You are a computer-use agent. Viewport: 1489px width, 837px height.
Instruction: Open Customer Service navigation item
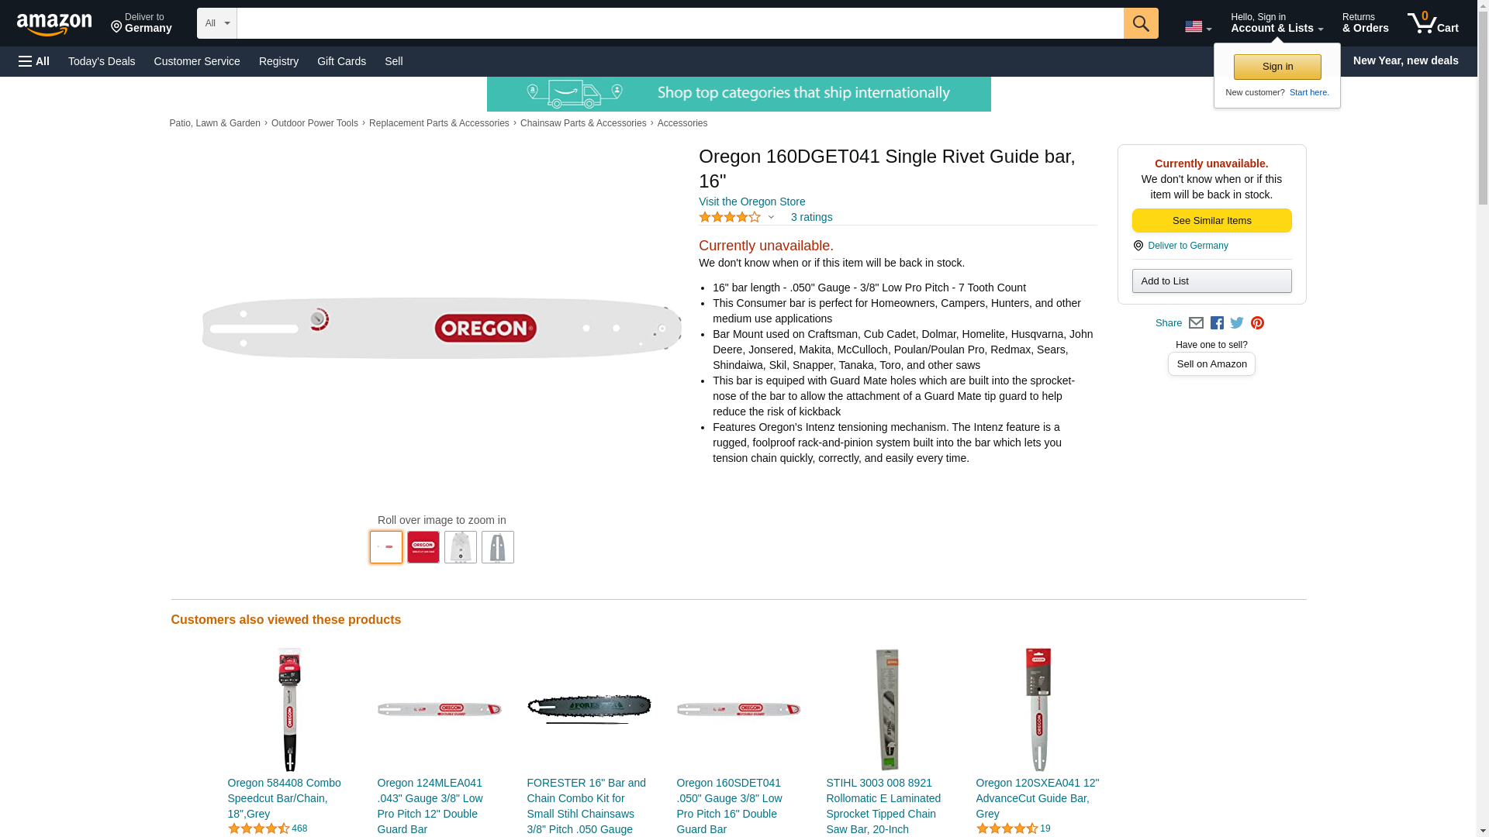[197, 61]
